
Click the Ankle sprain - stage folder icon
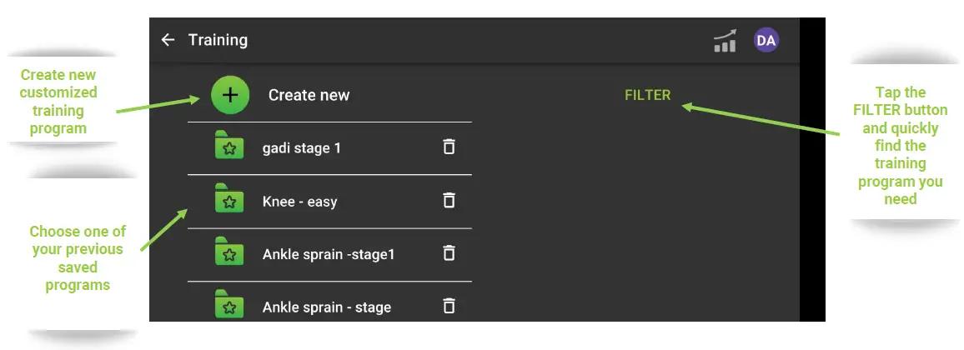tap(228, 305)
